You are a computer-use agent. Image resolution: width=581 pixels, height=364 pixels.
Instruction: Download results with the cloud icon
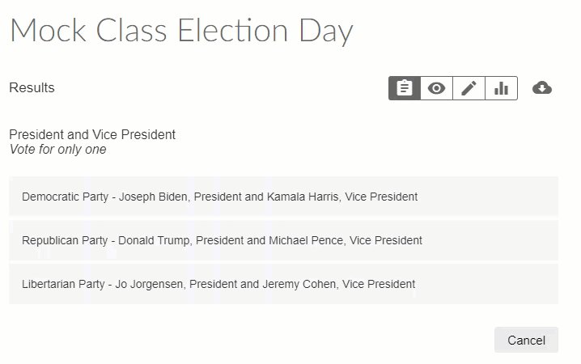[542, 88]
